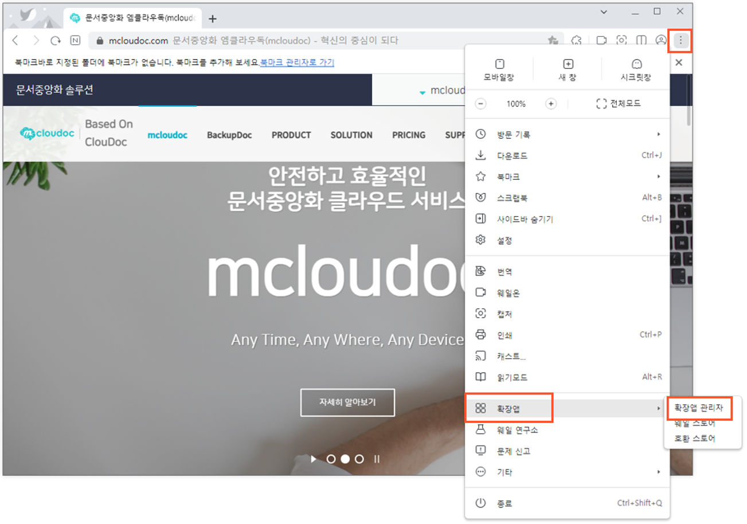This screenshot has height=524, width=747.
Task: Select 읽기모드 reader mode menu item
Action: pos(567,377)
